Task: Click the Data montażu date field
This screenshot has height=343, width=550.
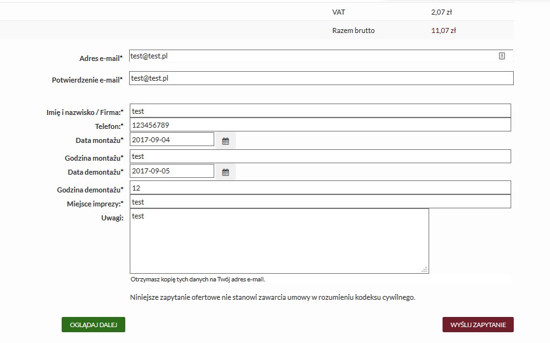Action: (172, 139)
